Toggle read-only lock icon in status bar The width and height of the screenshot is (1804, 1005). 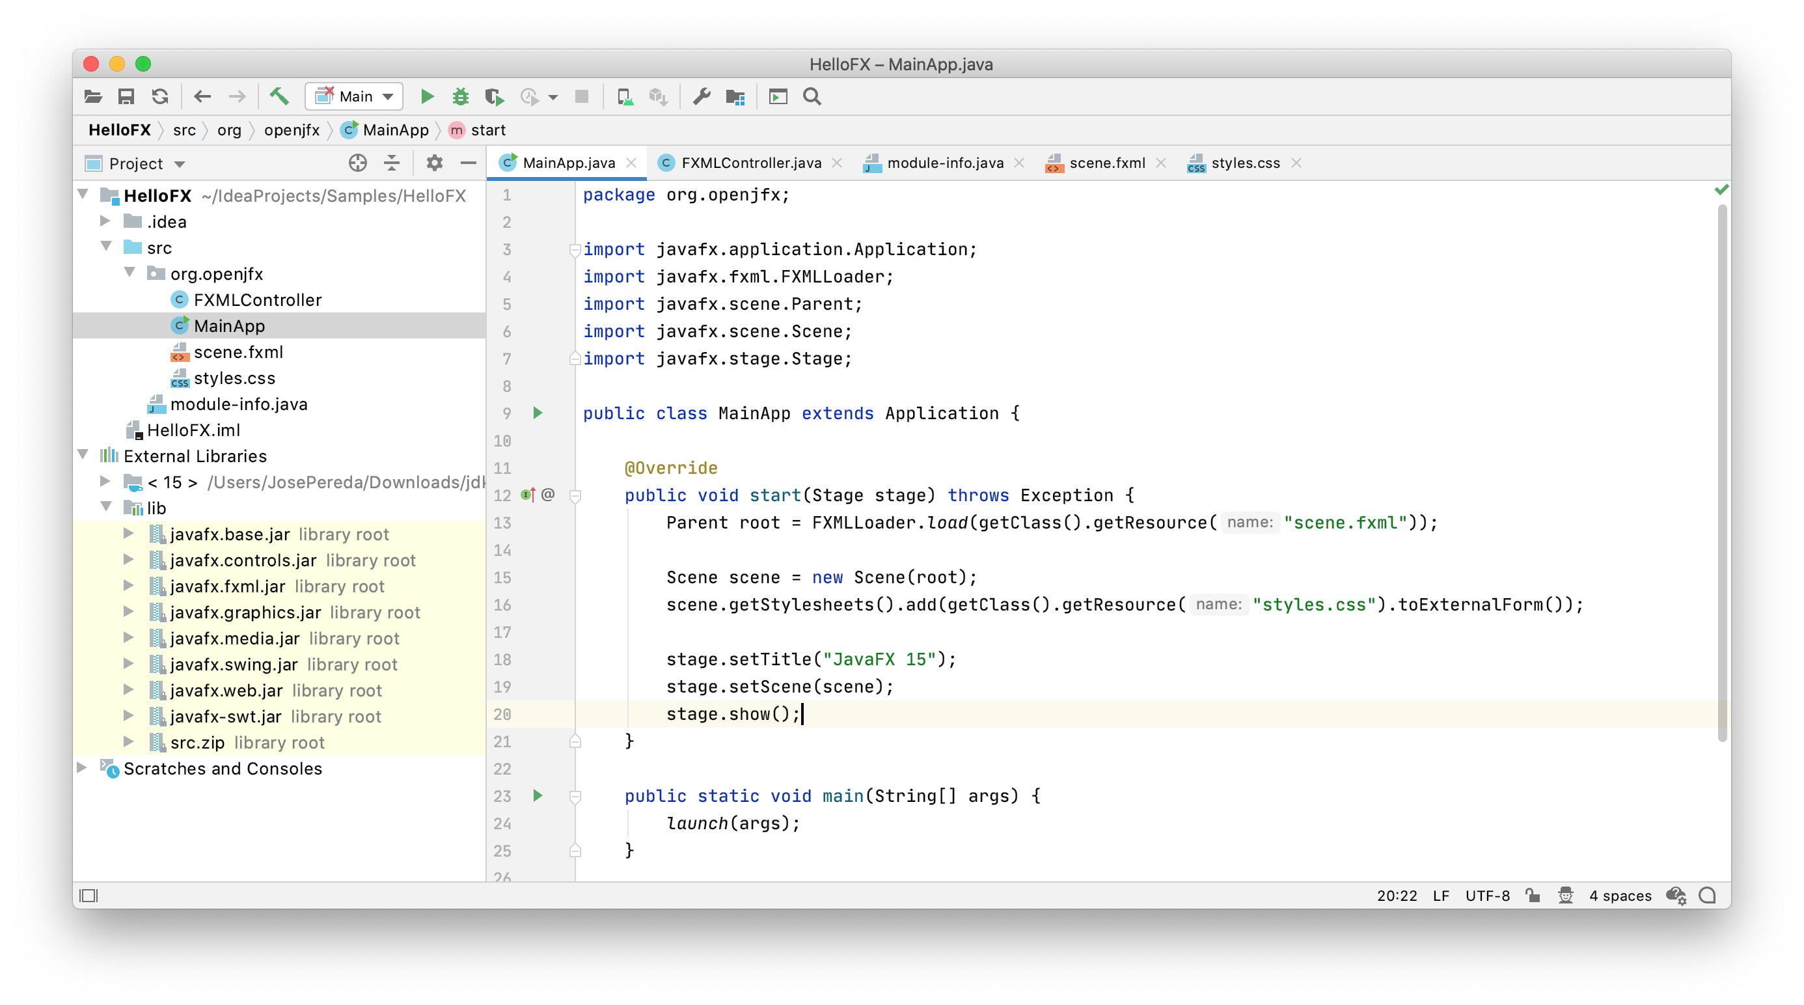1533,895
